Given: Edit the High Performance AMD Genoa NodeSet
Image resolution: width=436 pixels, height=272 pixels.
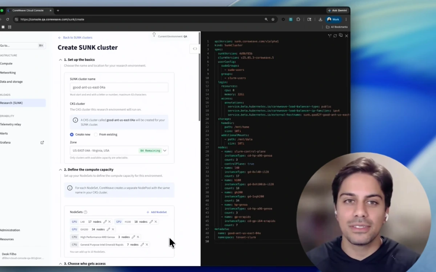Looking at the screenshot, I should click(x=133, y=237).
